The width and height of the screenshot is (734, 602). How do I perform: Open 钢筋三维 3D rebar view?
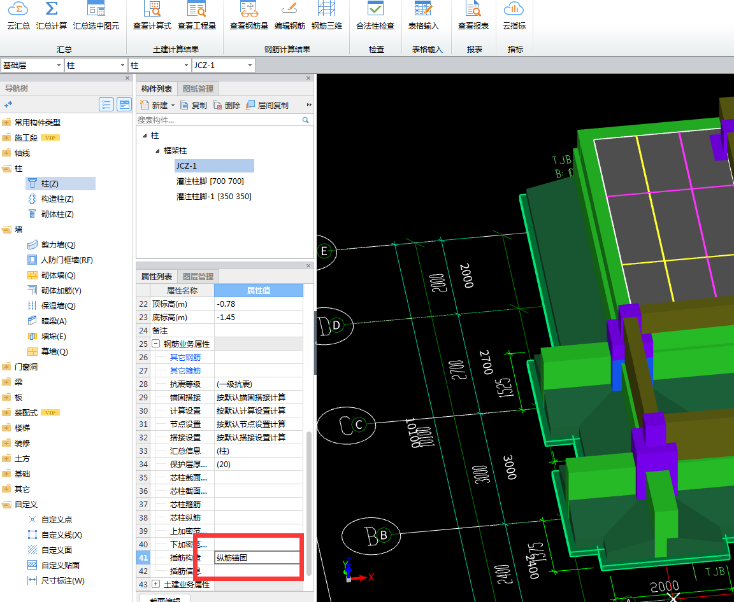[327, 16]
